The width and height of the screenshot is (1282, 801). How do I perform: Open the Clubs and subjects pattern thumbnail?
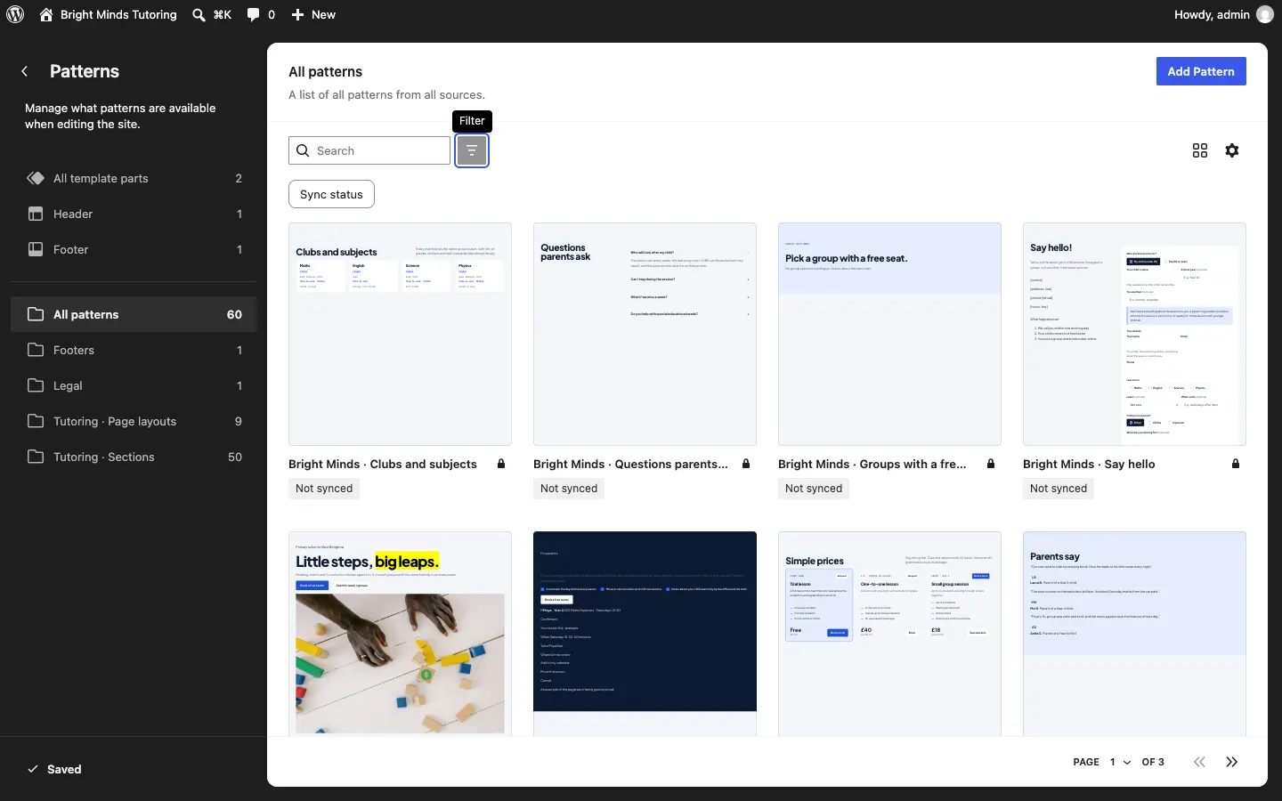point(400,334)
